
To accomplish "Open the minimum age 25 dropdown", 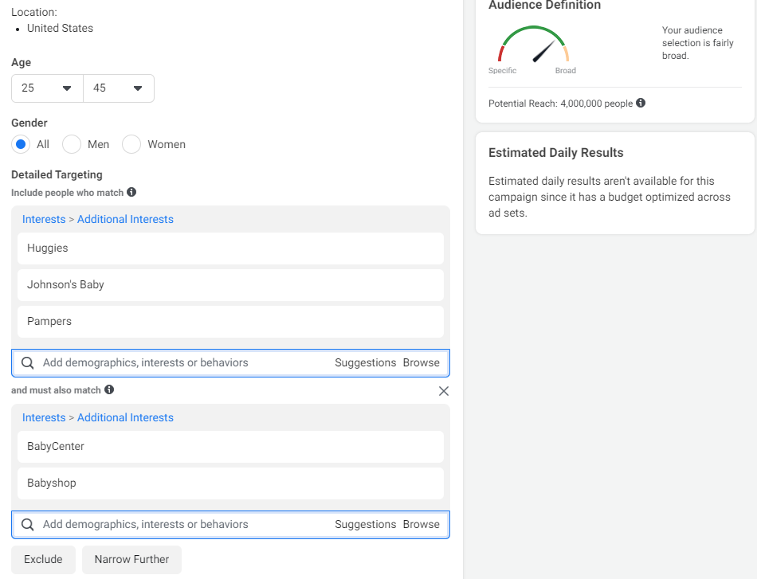I will tap(47, 88).
